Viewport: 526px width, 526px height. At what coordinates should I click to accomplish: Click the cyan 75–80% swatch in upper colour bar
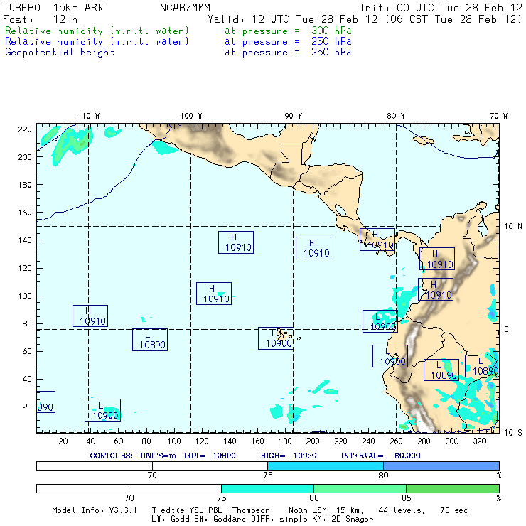326,466
